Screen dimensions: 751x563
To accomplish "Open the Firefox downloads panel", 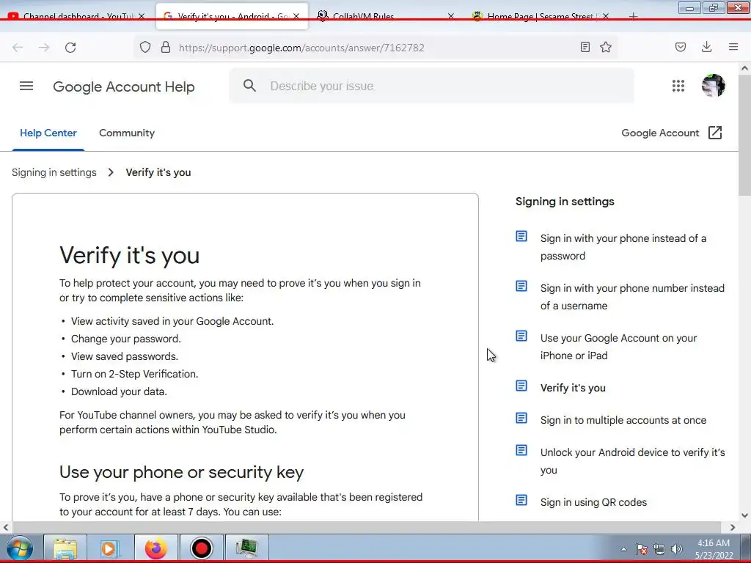I will [x=706, y=48].
